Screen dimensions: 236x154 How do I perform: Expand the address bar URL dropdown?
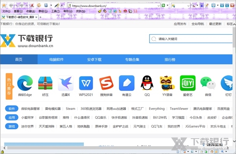159,6
